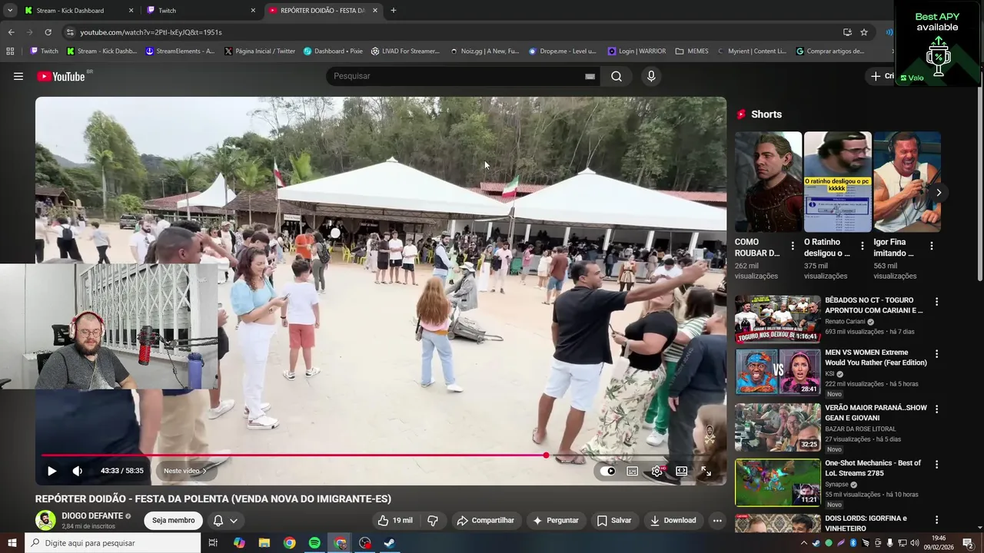Screen dimensions: 984x553
Task: Open 'BÊBADOS NO CT - TOGURO' video title
Action: (x=874, y=305)
